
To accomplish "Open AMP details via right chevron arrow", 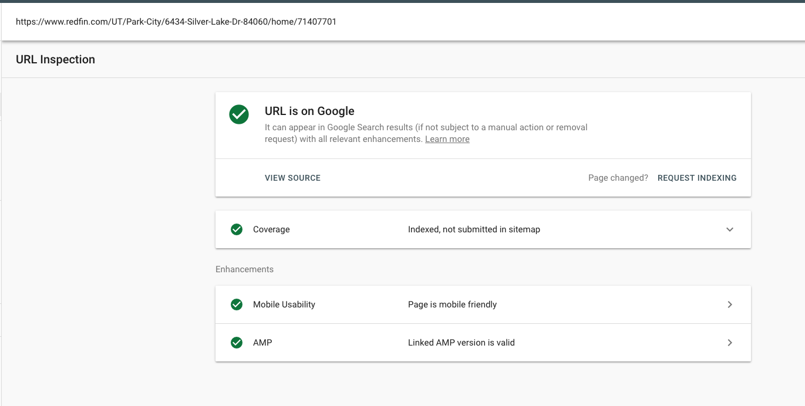I will coord(730,343).
